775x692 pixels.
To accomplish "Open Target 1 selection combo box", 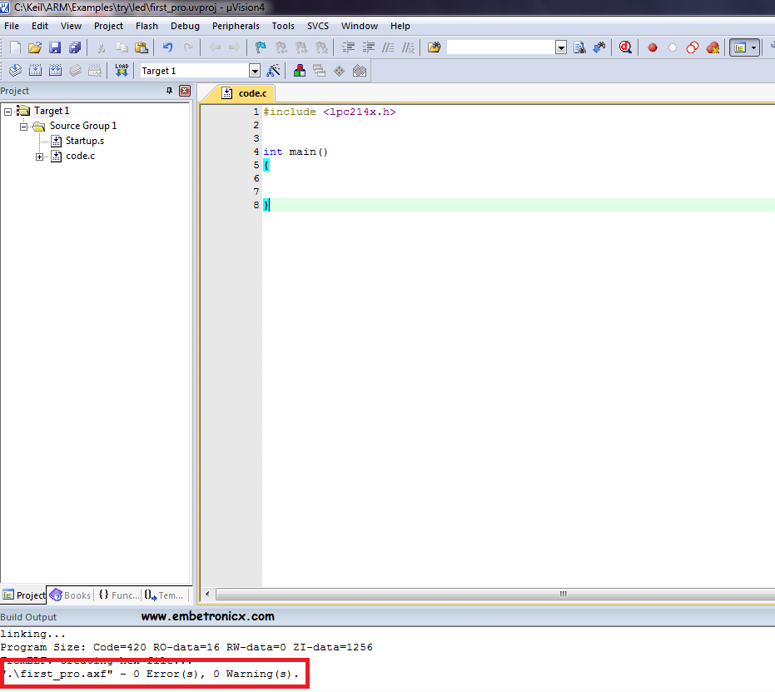I will pyautogui.click(x=200, y=71).
